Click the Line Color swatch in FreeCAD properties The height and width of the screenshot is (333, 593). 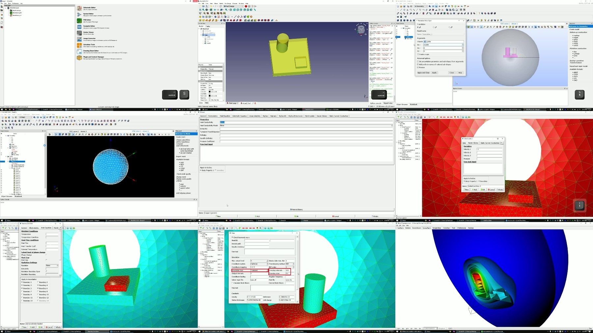(210, 92)
